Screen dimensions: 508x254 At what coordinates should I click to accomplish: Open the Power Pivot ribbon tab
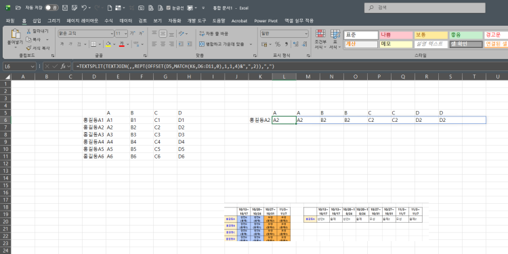[x=266, y=21]
